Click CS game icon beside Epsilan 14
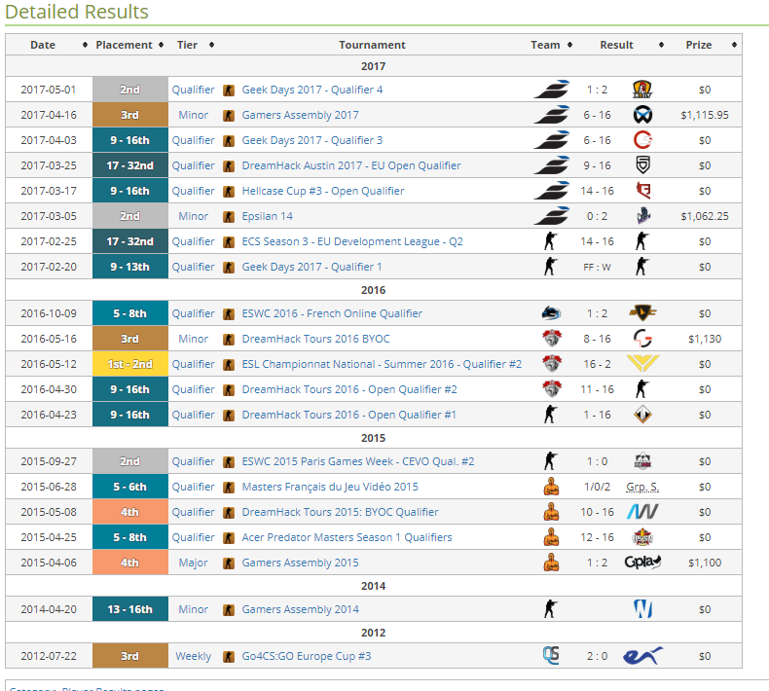 click(229, 217)
